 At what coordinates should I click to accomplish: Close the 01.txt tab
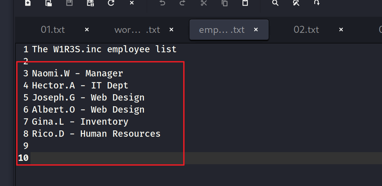(87, 29)
